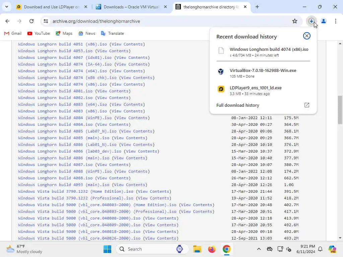Close the Recent download history popup

pyautogui.click(x=307, y=36)
